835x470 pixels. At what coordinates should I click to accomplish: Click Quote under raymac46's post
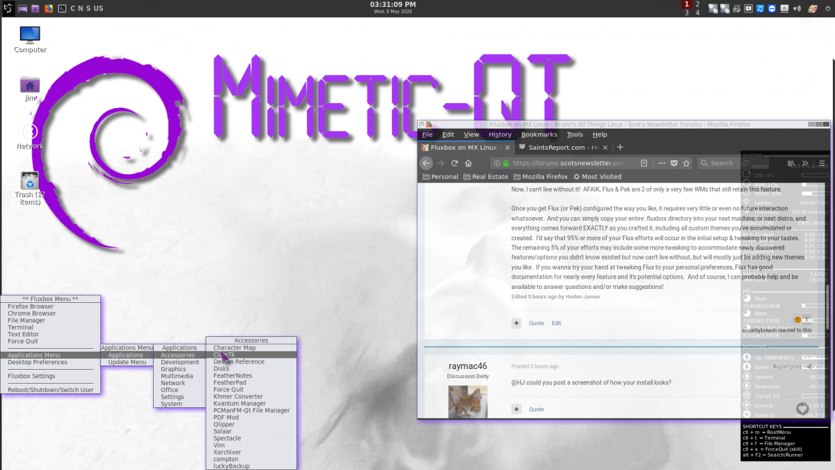(536, 409)
